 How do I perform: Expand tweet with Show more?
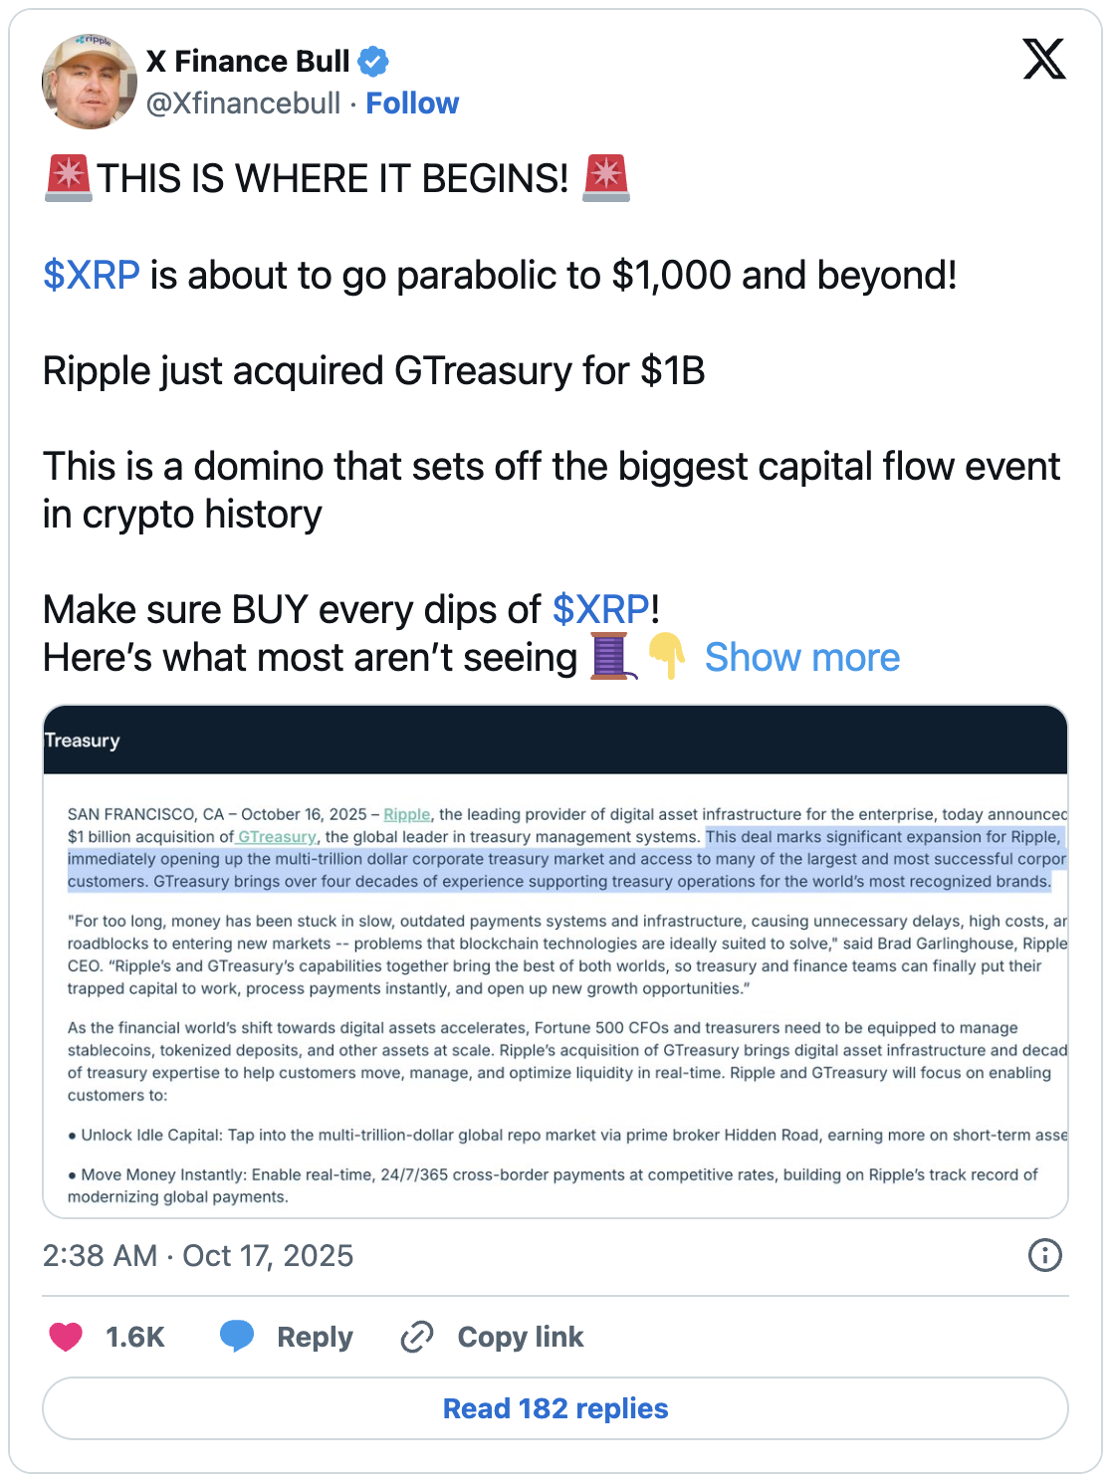click(801, 658)
